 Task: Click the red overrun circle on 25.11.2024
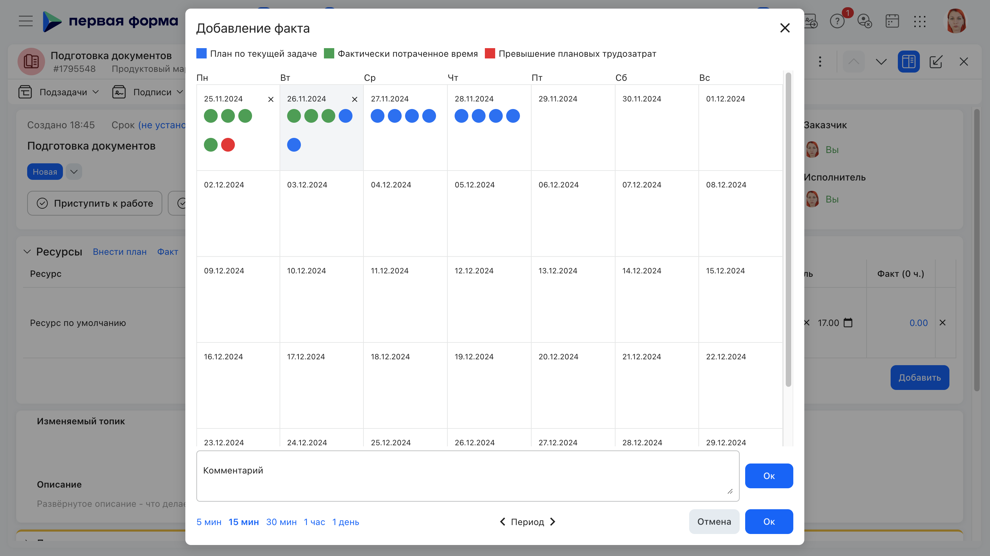(228, 145)
